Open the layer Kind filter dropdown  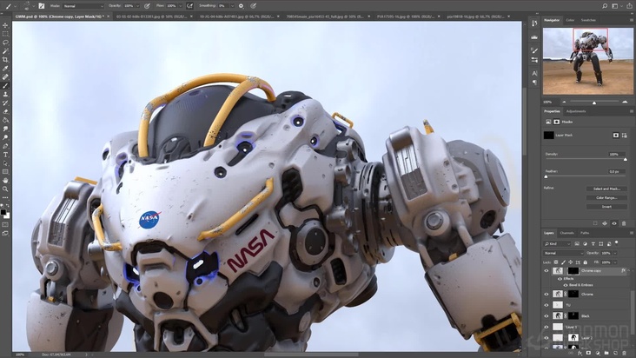(x=558, y=242)
